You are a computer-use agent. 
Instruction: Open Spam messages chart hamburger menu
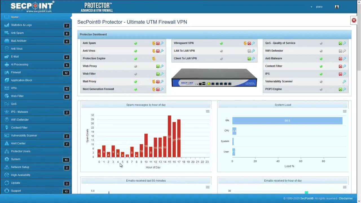pos(208,111)
